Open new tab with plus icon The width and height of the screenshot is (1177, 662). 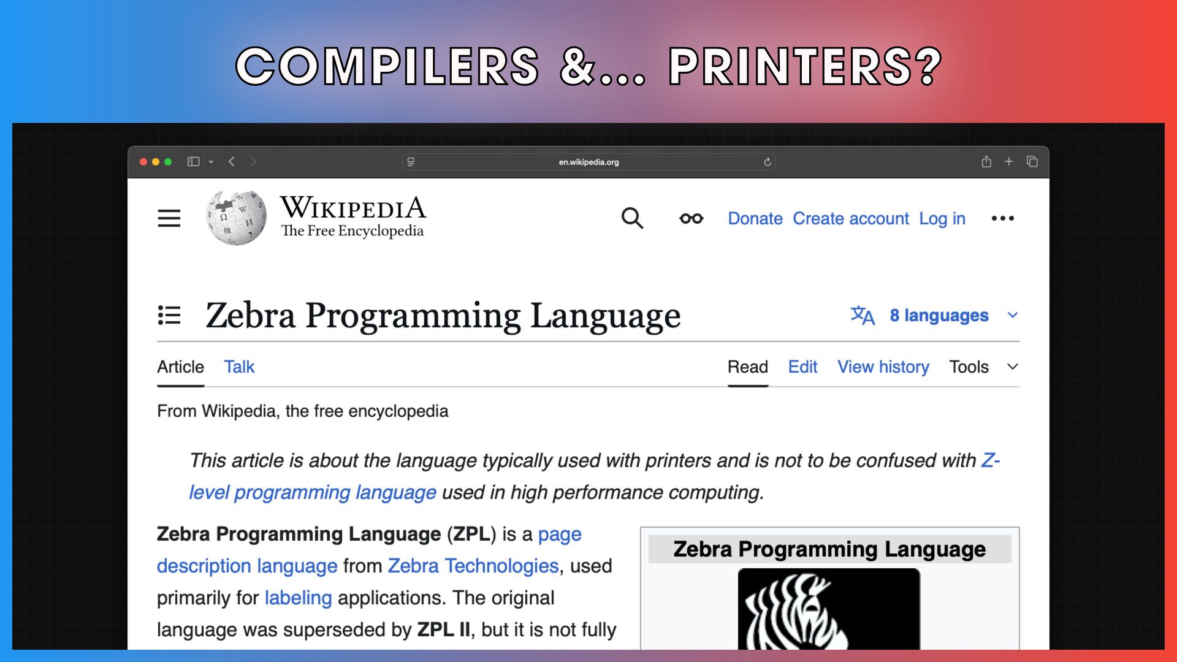[x=1008, y=162]
